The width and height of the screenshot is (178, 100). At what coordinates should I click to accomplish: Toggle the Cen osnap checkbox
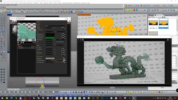(x=18, y=92)
